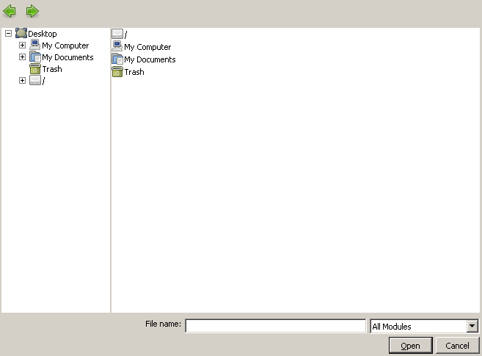The image size is (482, 356).
Task: Click the green back arrow icon
Action: coord(10,11)
